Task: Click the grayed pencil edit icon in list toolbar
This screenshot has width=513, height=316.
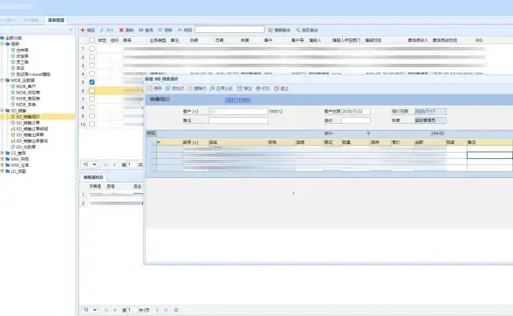Action: (102, 31)
